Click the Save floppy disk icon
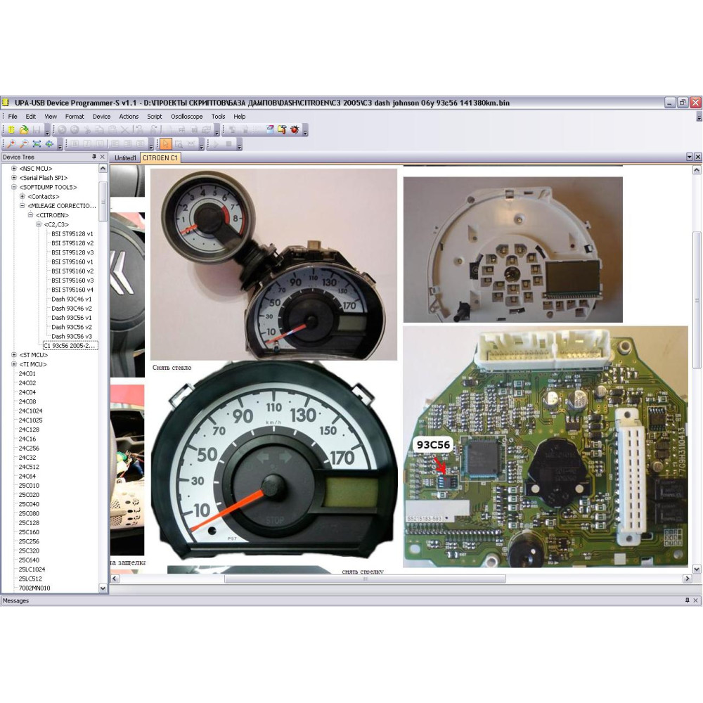 (37, 129)
